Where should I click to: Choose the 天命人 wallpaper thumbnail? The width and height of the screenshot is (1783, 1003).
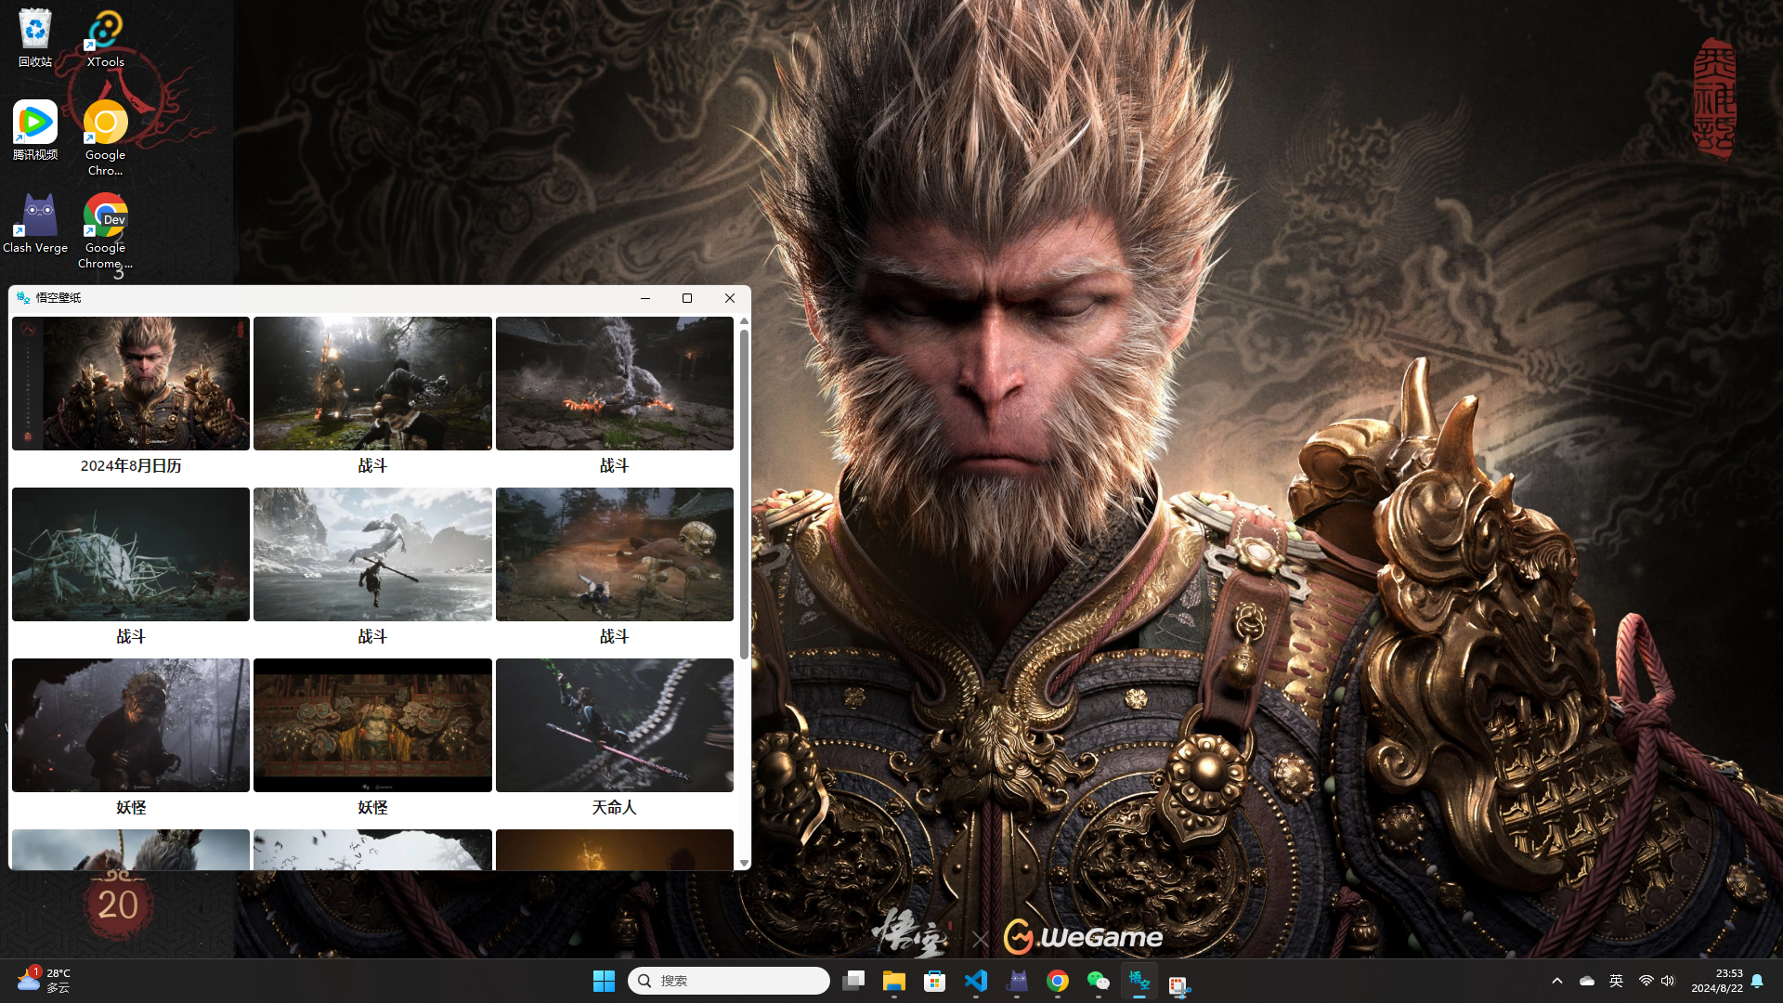(614, 725)
